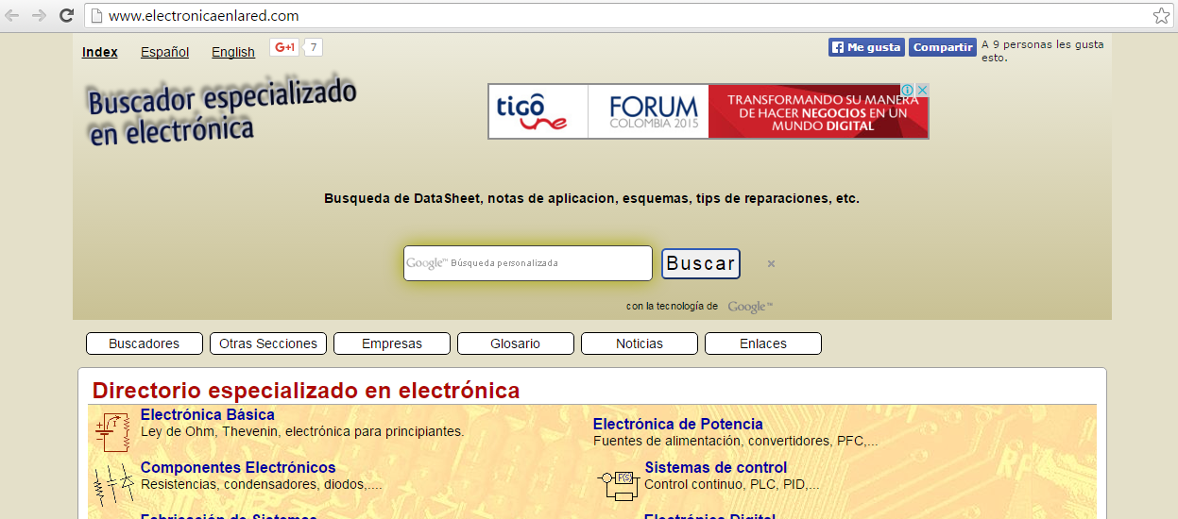Clear the search with the small x
1178x519 pixels.
(x=771, y=264)
